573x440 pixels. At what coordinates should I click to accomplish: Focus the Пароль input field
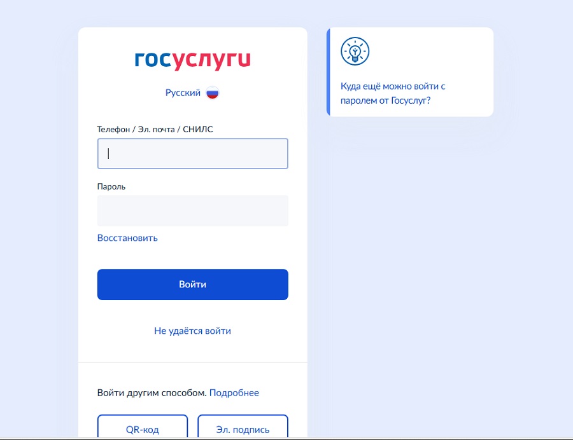click(x=192, y=210)
